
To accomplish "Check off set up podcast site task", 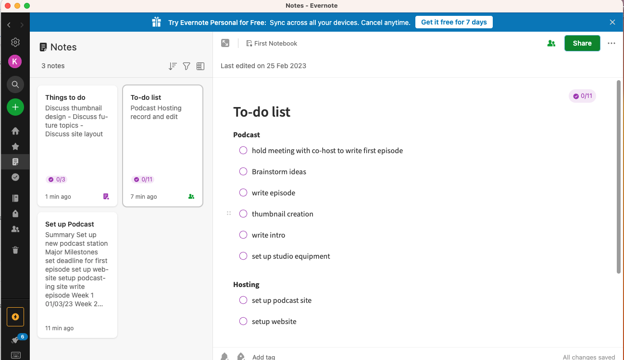I will click(x=243, y=300).
